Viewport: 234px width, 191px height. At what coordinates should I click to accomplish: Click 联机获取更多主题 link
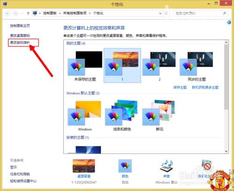[205, 87]
